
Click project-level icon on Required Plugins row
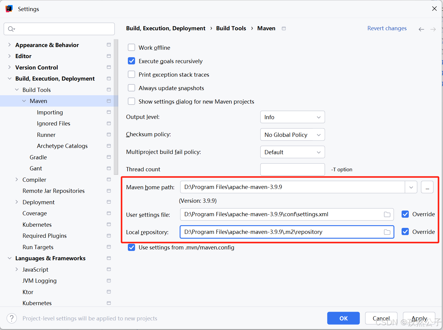point(109,236)
